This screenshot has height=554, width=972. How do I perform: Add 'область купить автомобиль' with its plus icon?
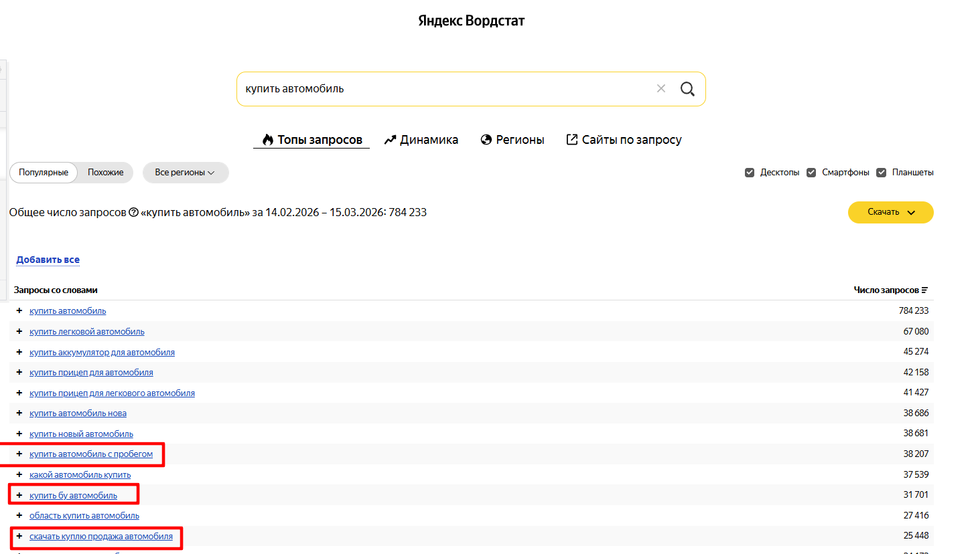19,515
